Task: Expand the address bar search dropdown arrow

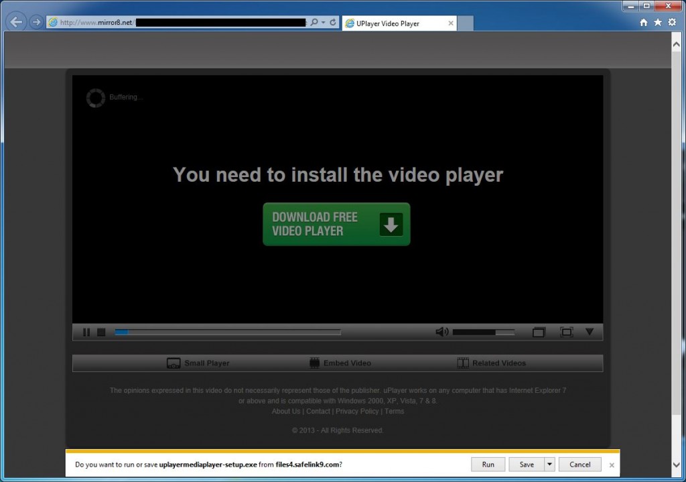Action: point(324,22)
